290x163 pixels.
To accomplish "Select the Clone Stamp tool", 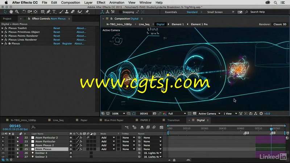I will (67, 12).
